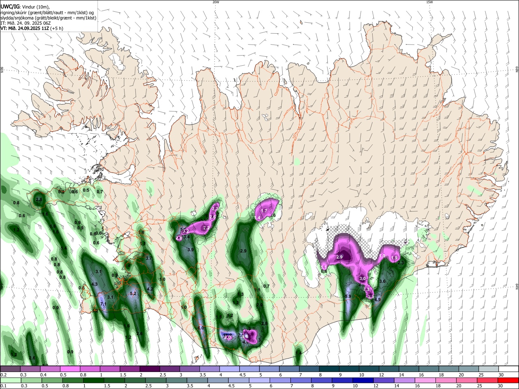519x389 pixels.
Task: Click the '2.3' precipitation value on the map
Action: coord(401,263)
